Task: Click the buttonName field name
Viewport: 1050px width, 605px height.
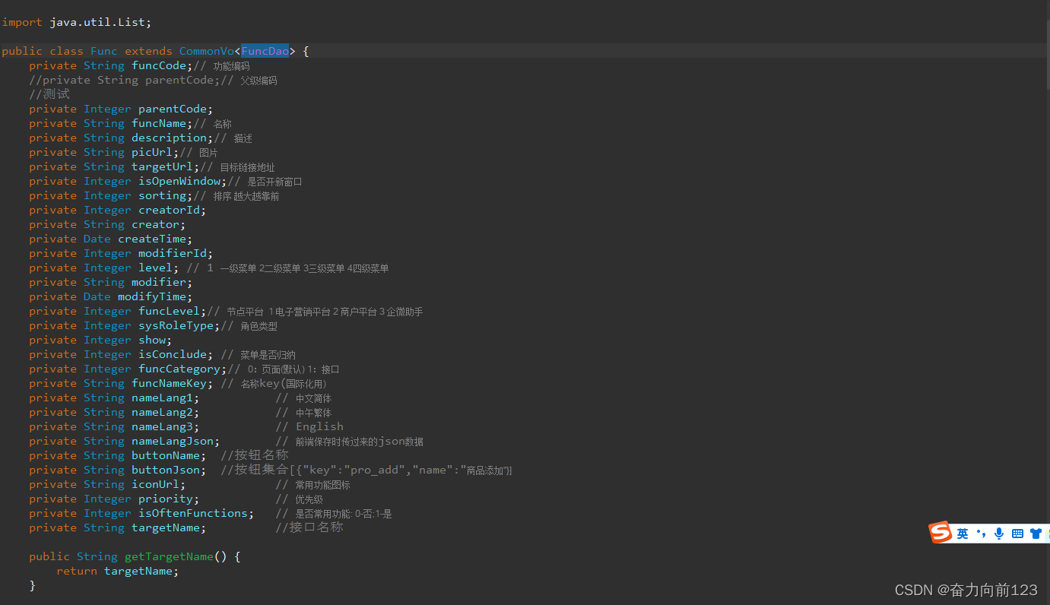Action: pyautogui.click(x=166, y=455)
